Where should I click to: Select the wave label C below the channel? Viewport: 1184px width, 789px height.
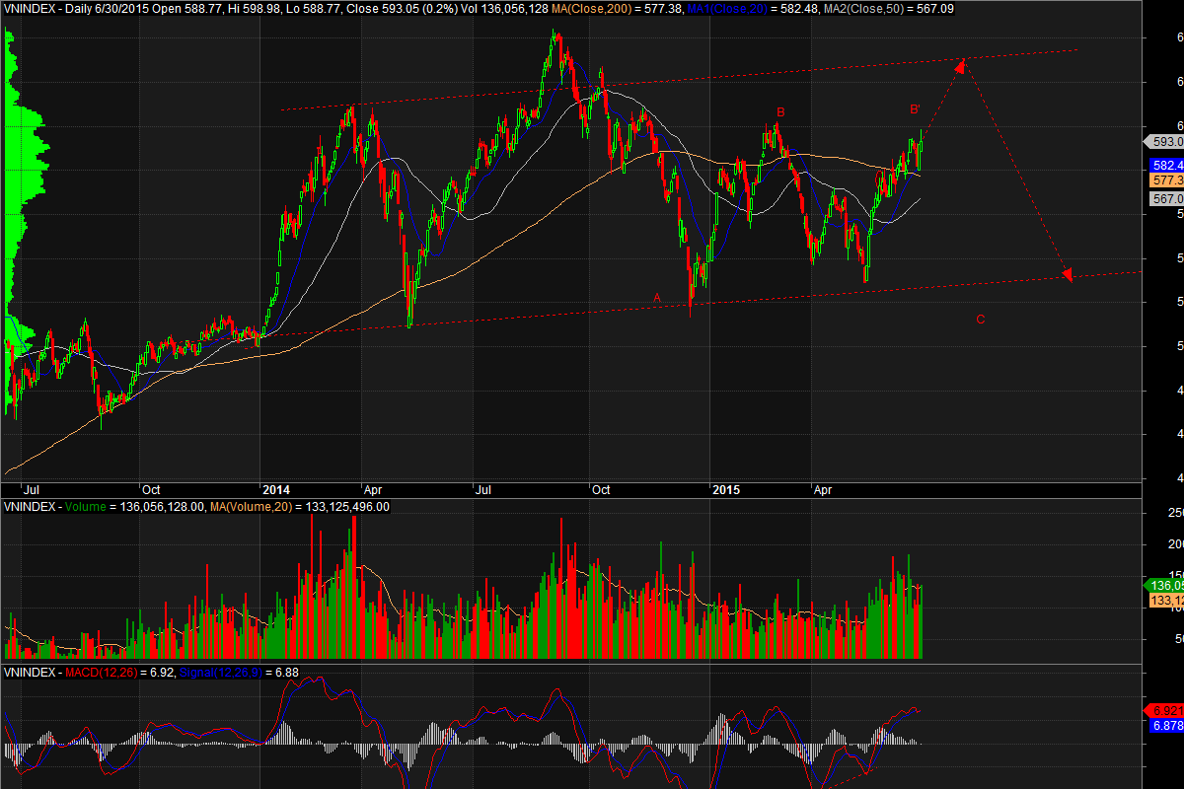coord(980,319)
